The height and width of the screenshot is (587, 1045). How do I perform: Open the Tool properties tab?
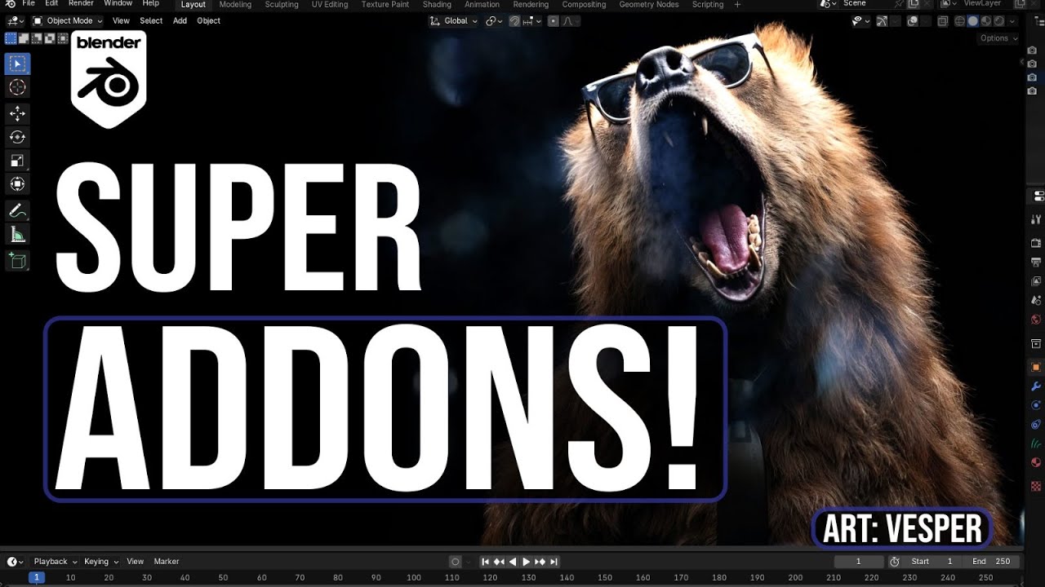(x=1037, y=218)
